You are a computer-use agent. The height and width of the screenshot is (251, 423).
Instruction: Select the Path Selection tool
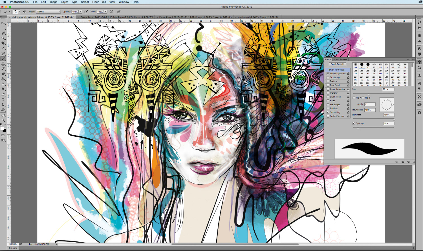point(3,105)
